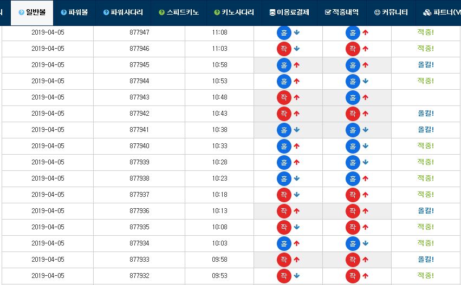This screenshot has width=461, height=285.
Task: Click the 올킬! result in row 877933
Action: coord(426,259)
